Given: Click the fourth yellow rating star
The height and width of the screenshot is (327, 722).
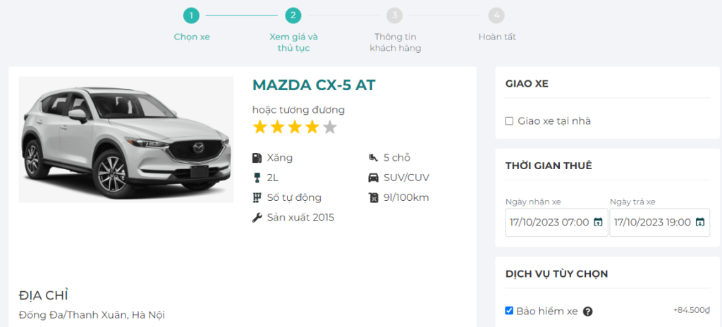Looking at the screenshot, I should [x=312, y=128].
